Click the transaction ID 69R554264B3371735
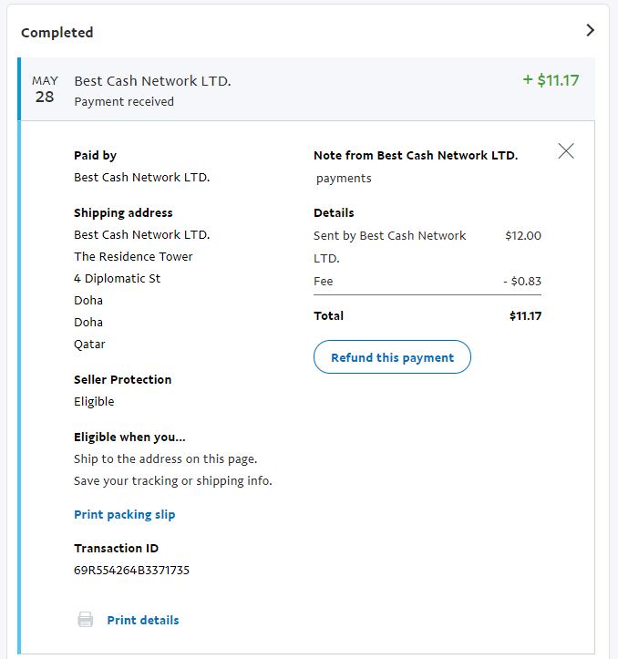 (131, 571)
